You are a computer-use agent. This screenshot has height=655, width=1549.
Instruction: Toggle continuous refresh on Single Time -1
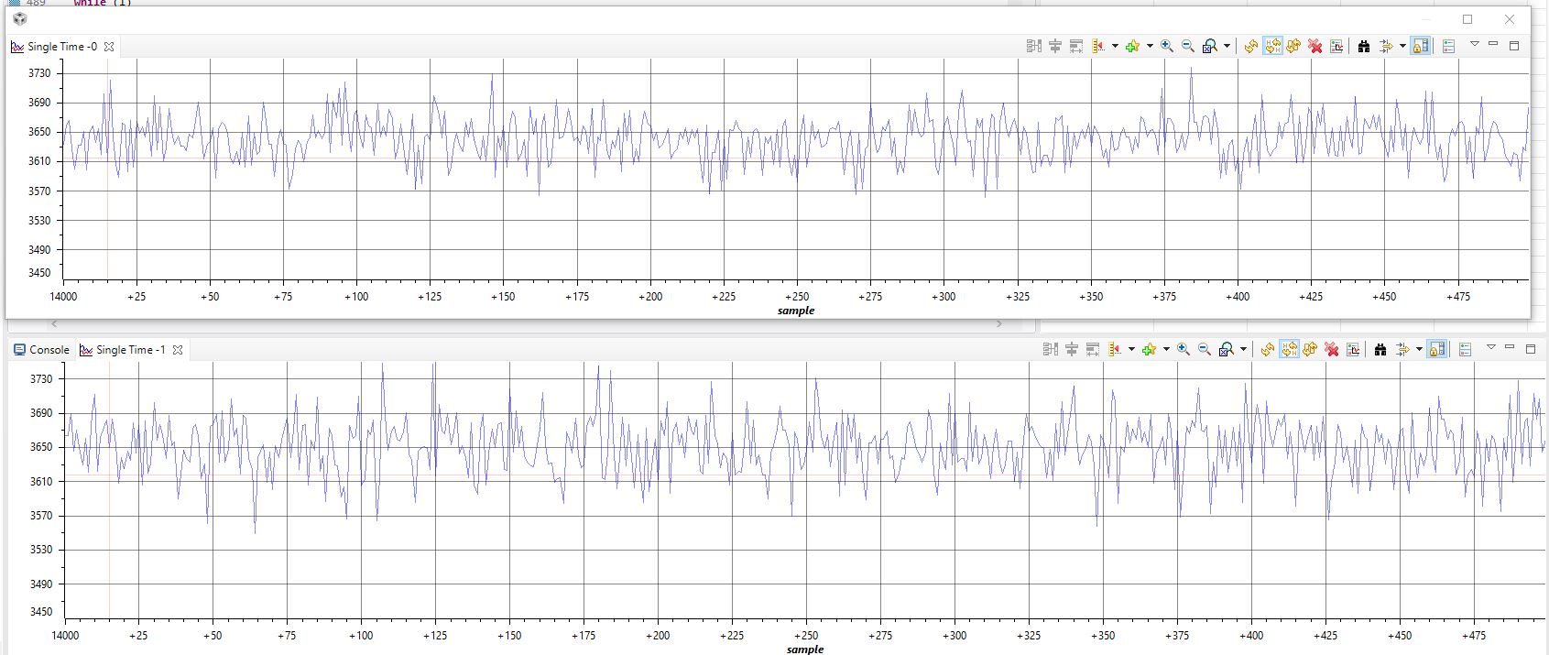[x=1289, y=349]
